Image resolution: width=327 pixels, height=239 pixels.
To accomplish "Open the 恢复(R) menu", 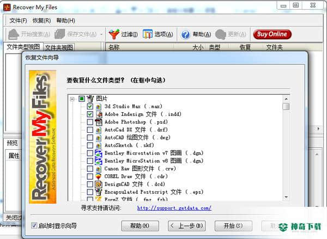I will point(42,21).
